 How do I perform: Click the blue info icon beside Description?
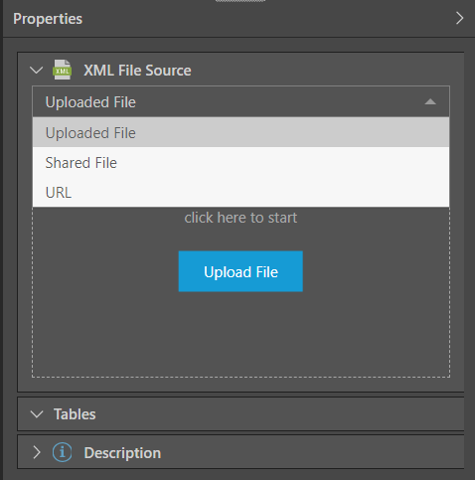(62, 452)
